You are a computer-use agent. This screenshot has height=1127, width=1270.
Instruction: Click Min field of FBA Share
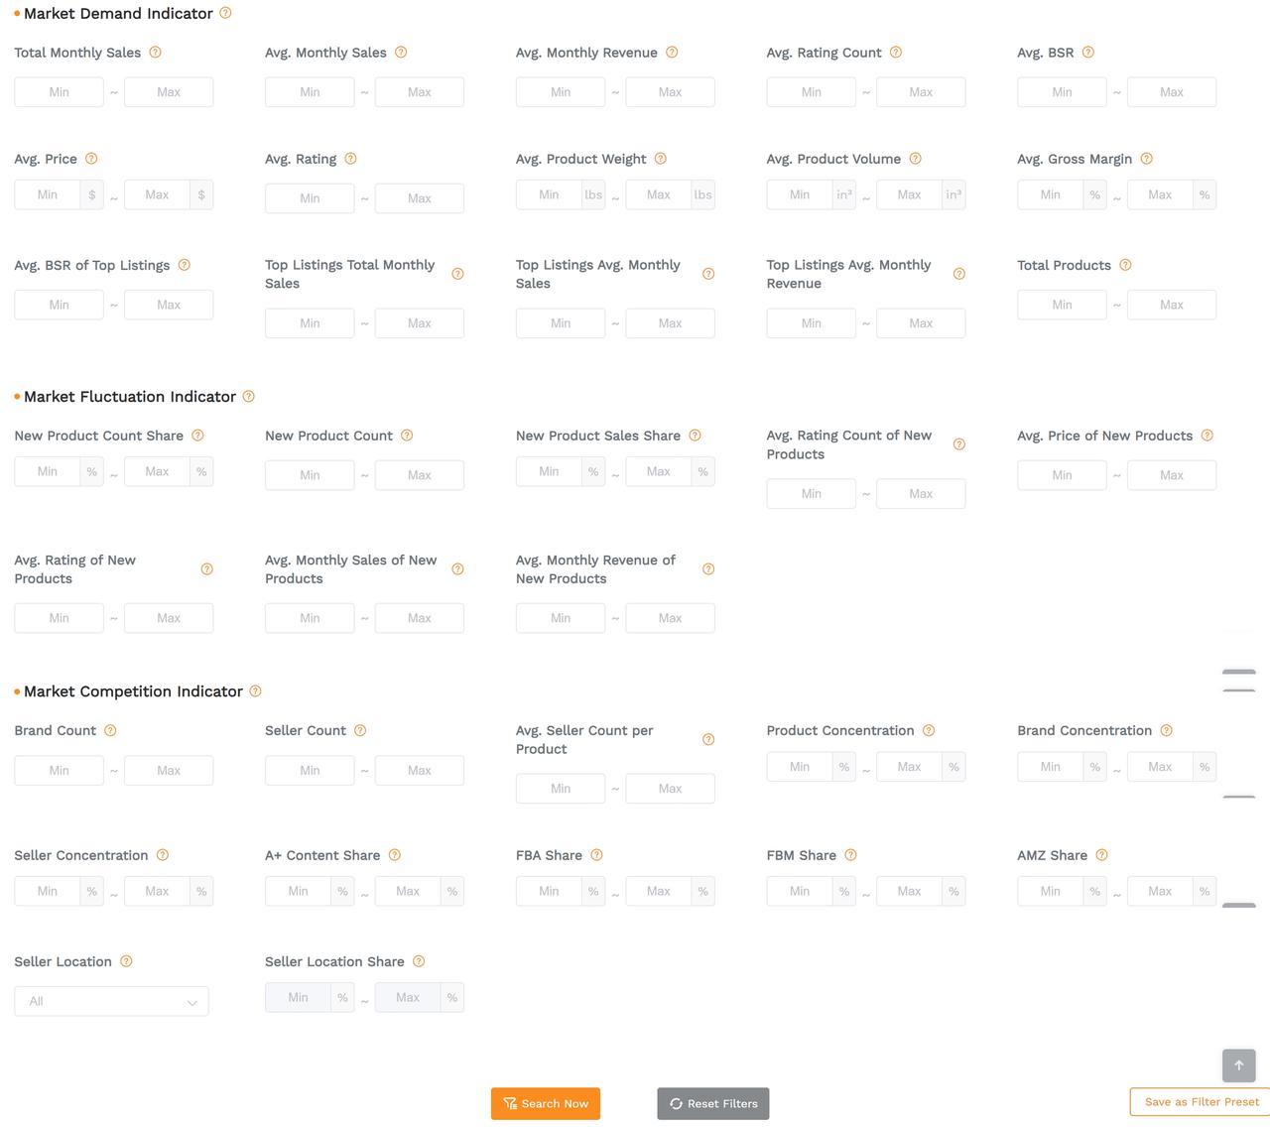(549, 891)
